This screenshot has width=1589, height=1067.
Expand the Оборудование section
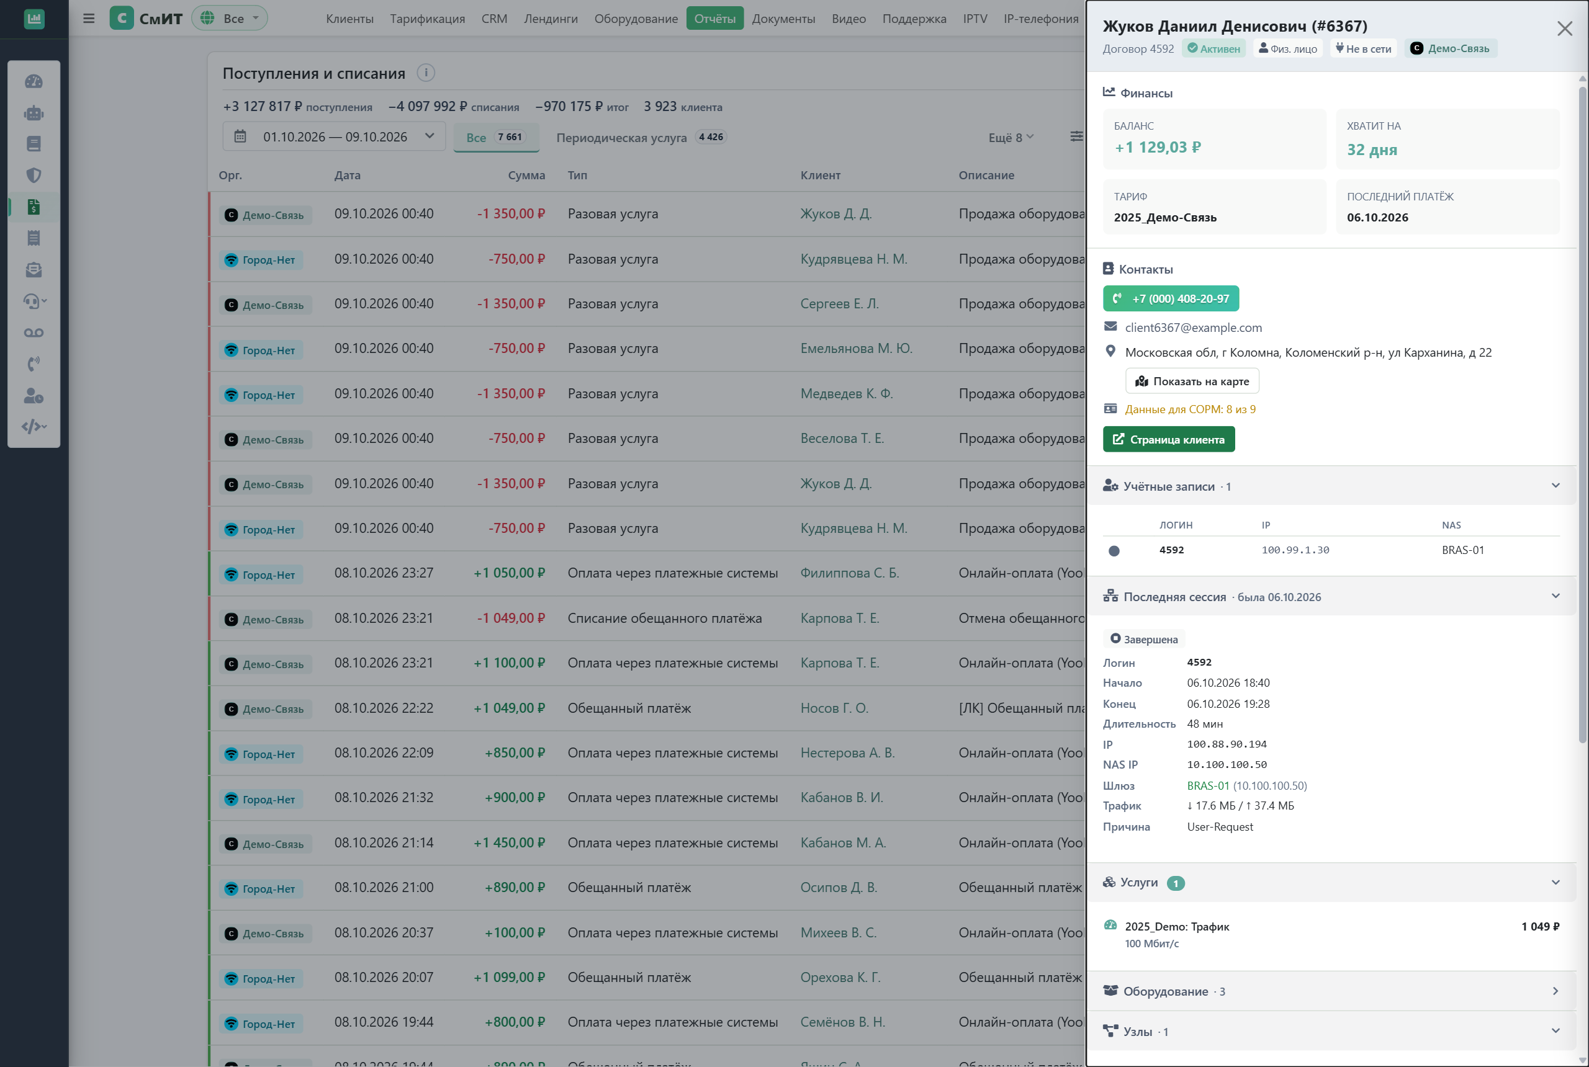pos(1331,991)
